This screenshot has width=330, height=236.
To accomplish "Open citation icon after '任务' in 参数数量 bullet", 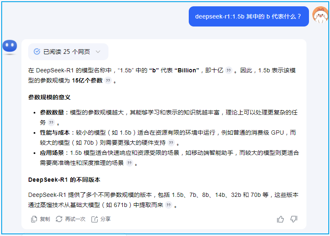I will (51, 122).
